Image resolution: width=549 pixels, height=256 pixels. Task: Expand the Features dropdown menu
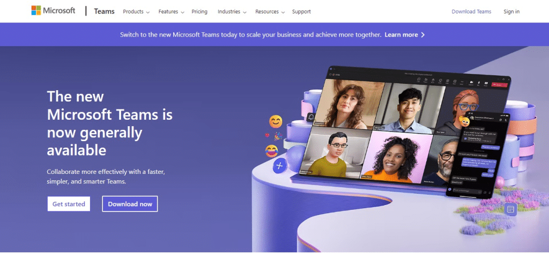(x=171, y=12)
